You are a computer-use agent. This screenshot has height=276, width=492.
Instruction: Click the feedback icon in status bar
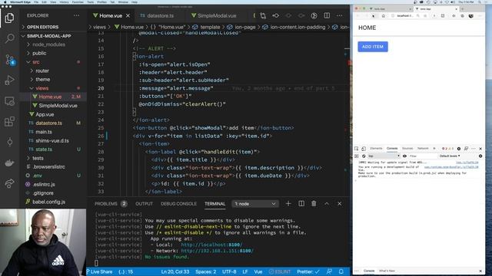click(x=329, y=271)
